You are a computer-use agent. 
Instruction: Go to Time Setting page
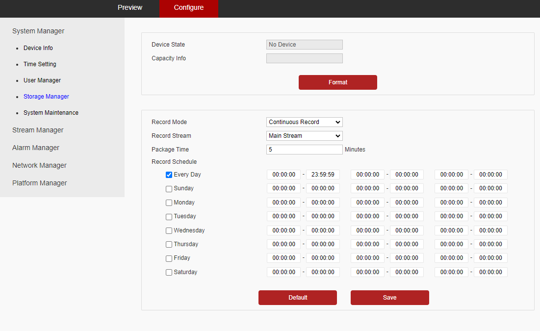coord(40,64)
